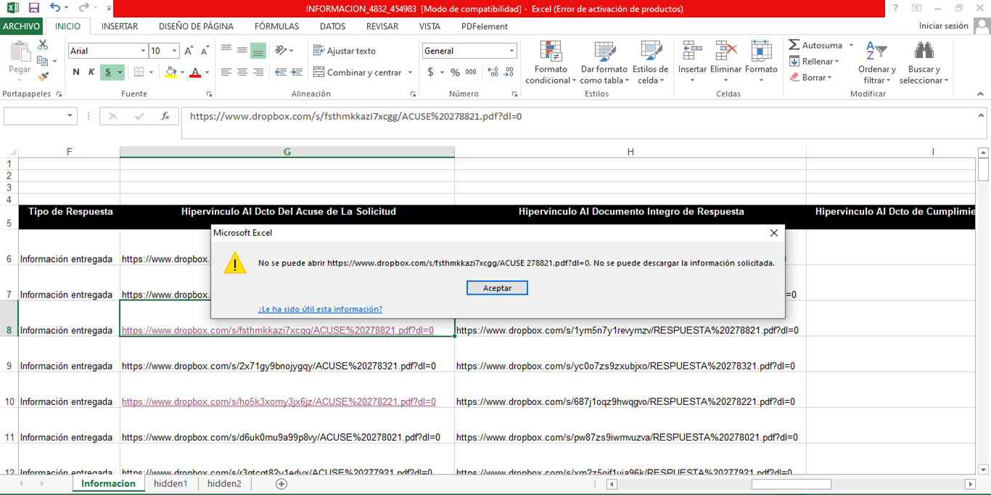Decrease indent icon

(281, 72)
